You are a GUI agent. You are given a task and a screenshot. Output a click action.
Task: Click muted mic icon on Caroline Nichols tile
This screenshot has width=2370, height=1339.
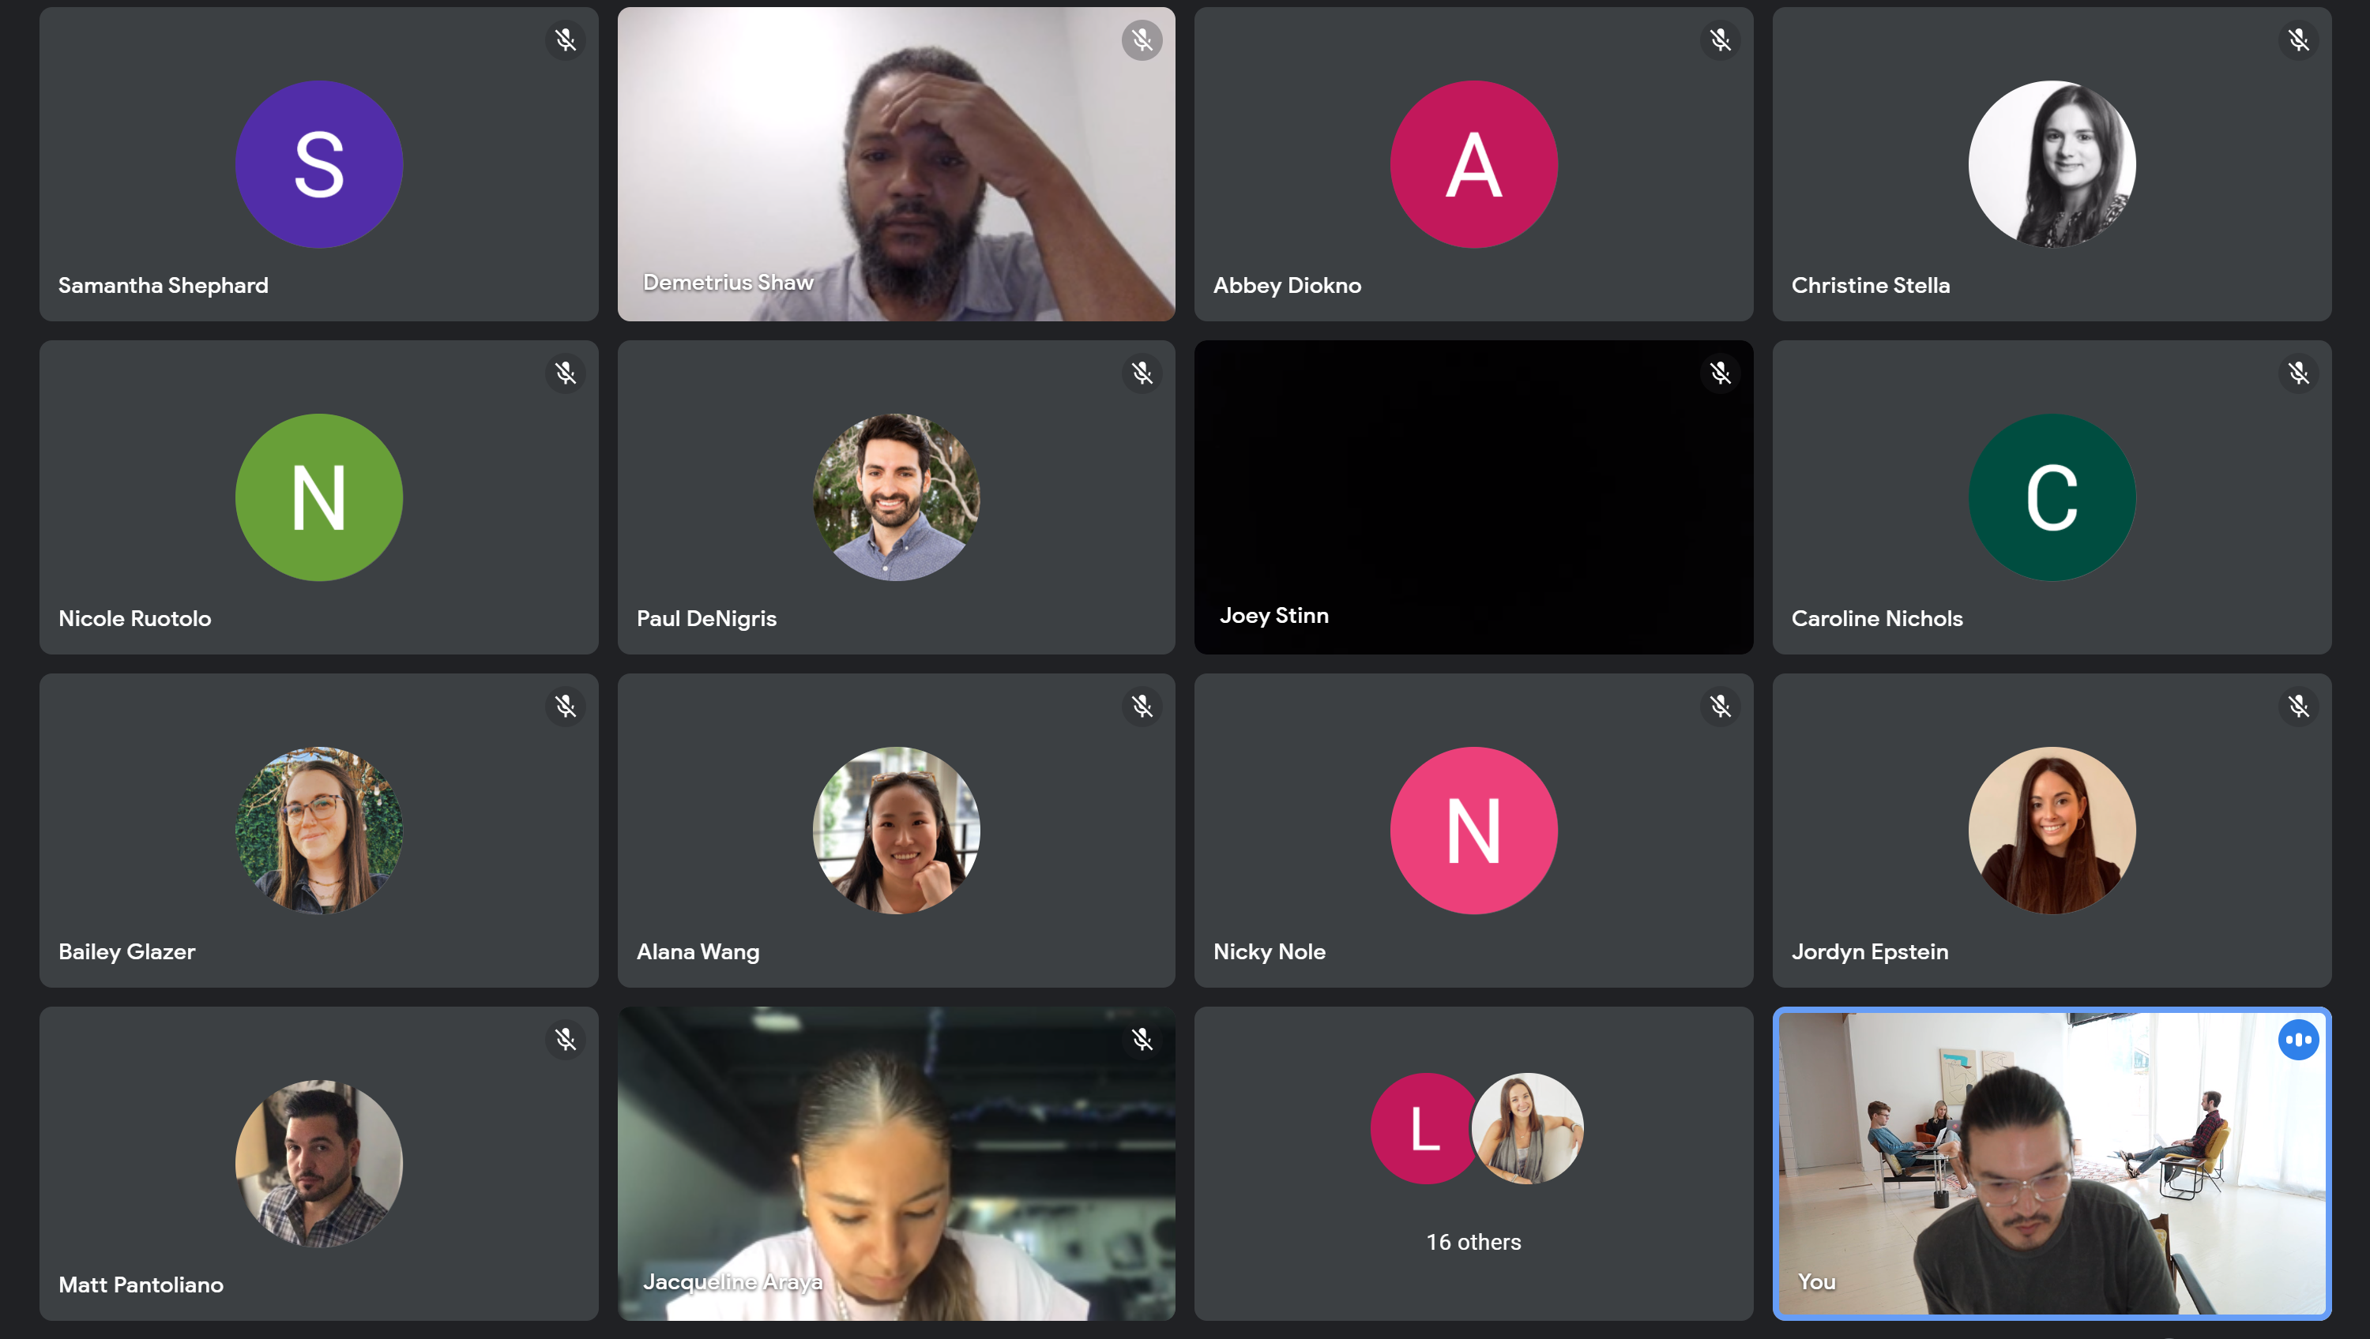(2298, 373)
